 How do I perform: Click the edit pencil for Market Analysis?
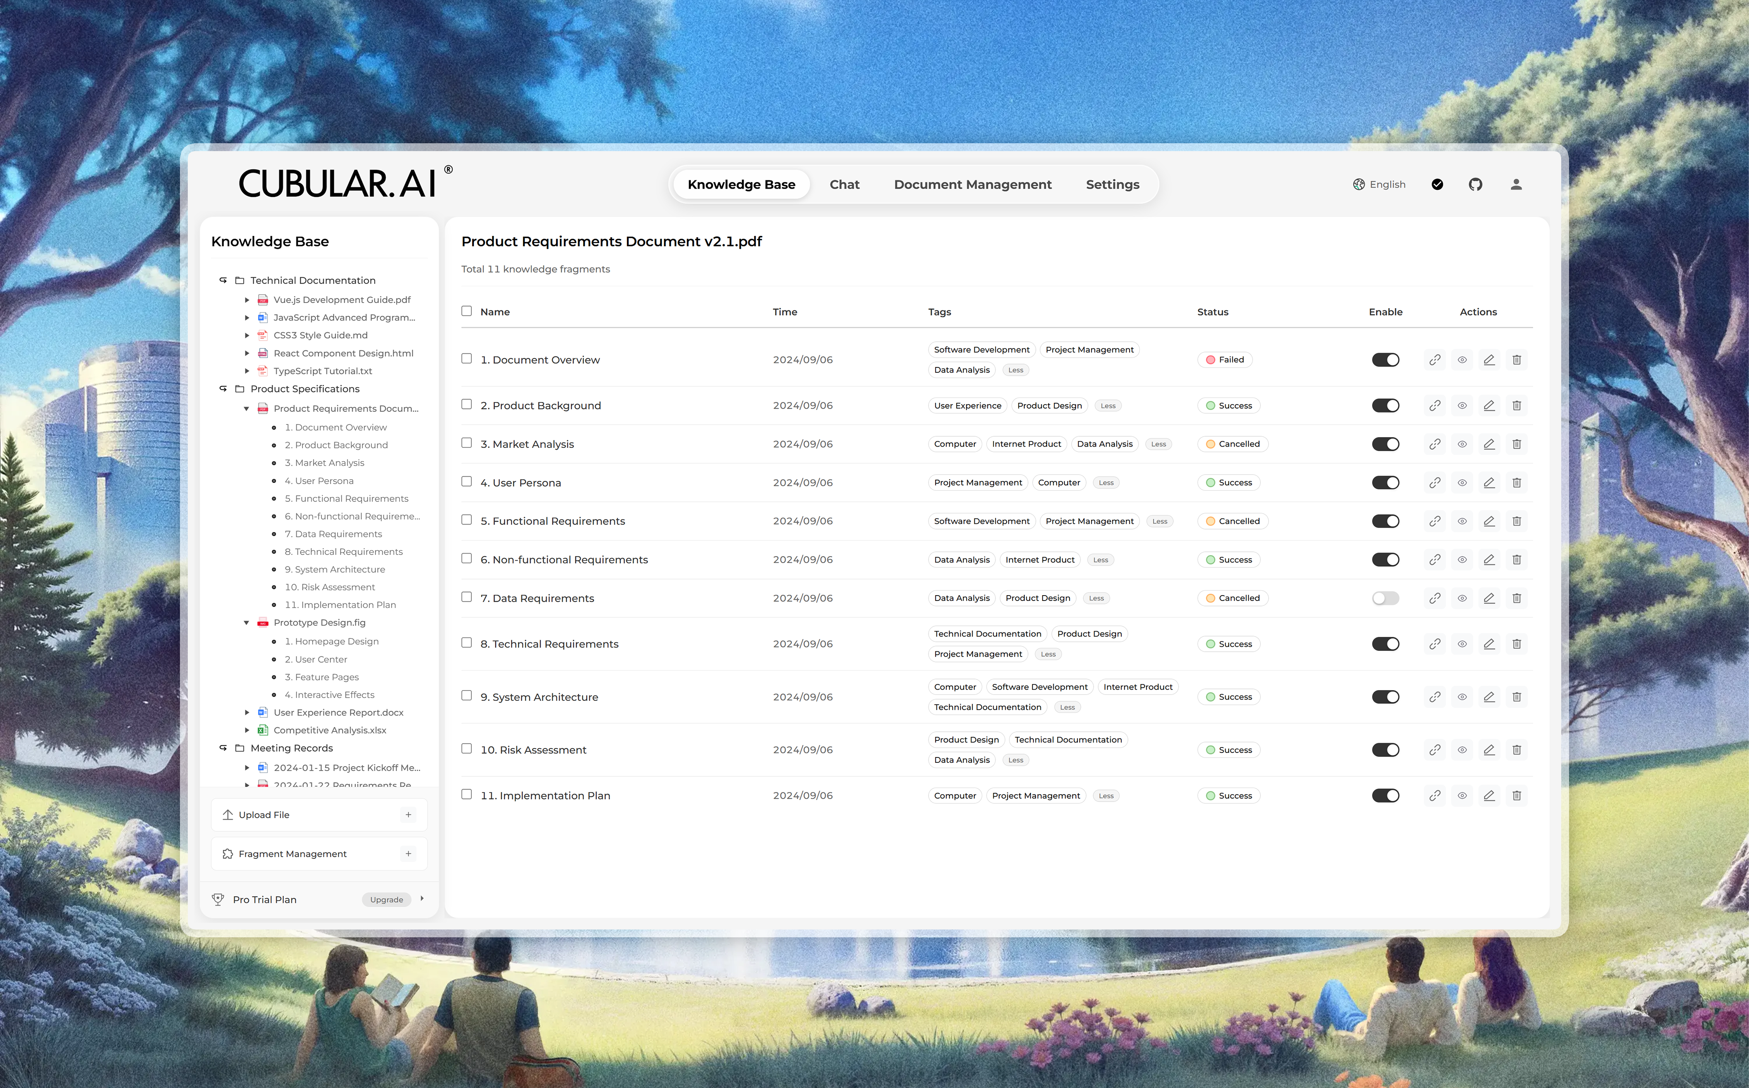pyautogui.click(x=1489, y=444)
